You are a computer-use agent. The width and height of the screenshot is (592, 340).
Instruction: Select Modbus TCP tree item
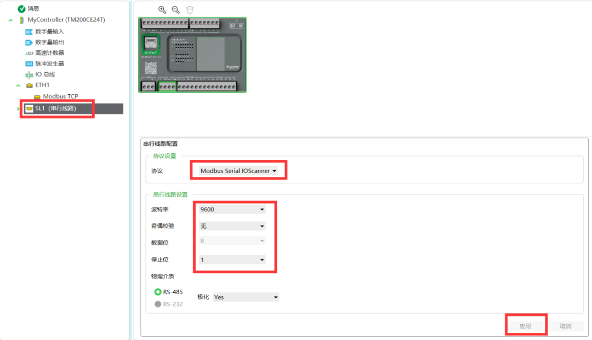(60, 96)
